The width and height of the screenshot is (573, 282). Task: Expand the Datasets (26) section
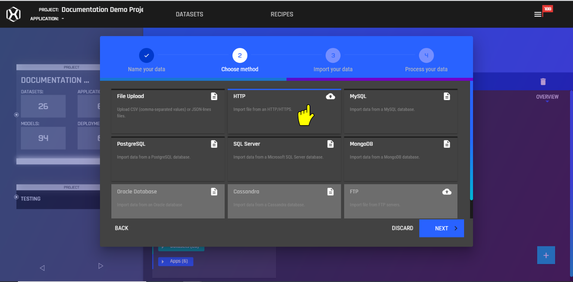point(181,246)
